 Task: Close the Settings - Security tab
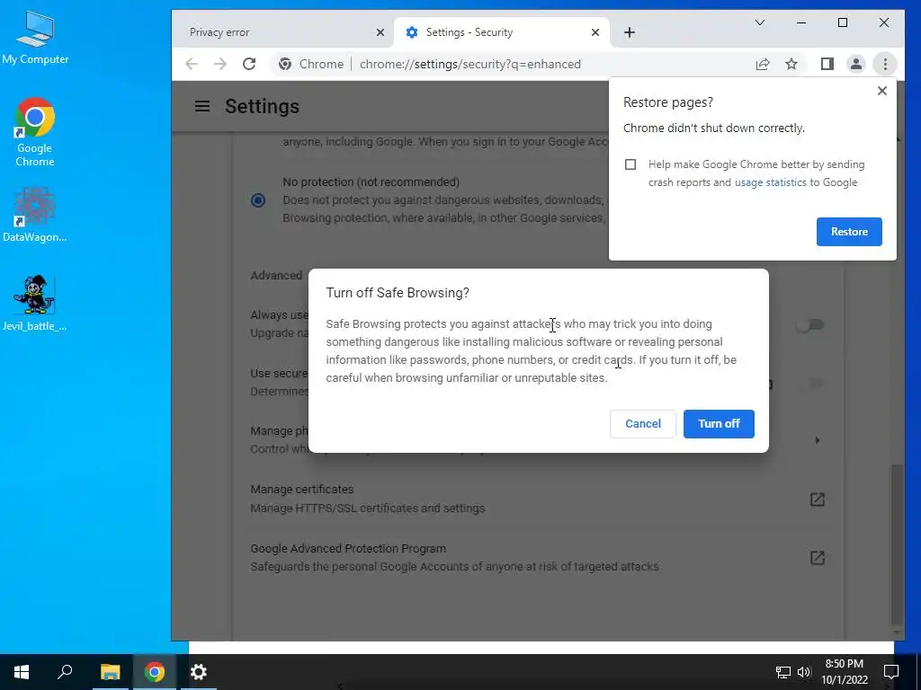point(595,32)
